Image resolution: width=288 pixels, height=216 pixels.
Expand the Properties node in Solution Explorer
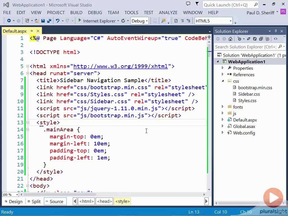(223, 68)
